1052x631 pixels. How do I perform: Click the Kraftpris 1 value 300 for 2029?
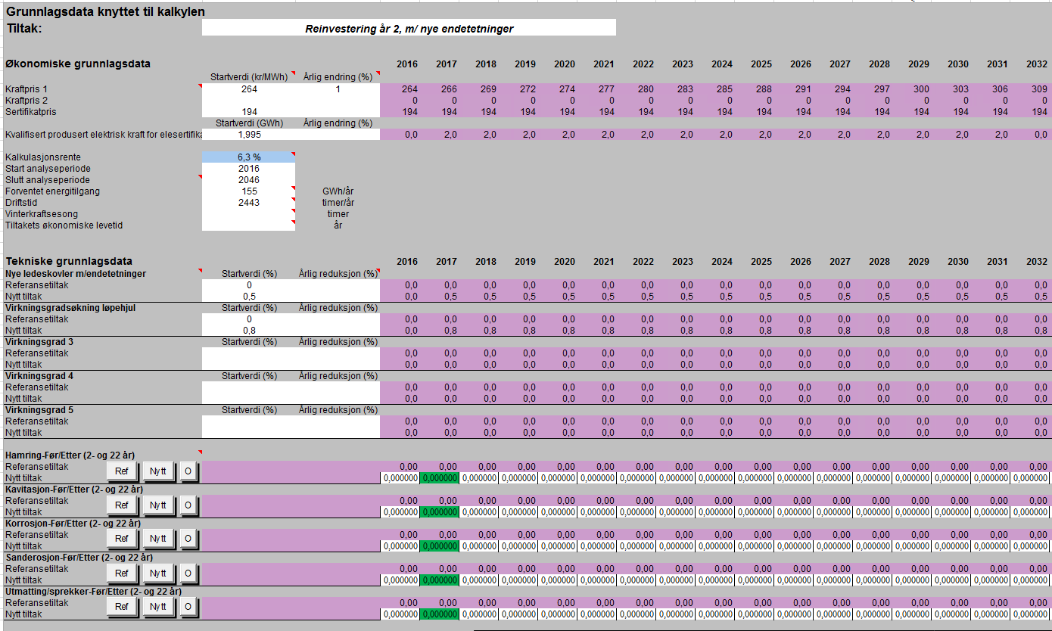[x=922, y=89]
